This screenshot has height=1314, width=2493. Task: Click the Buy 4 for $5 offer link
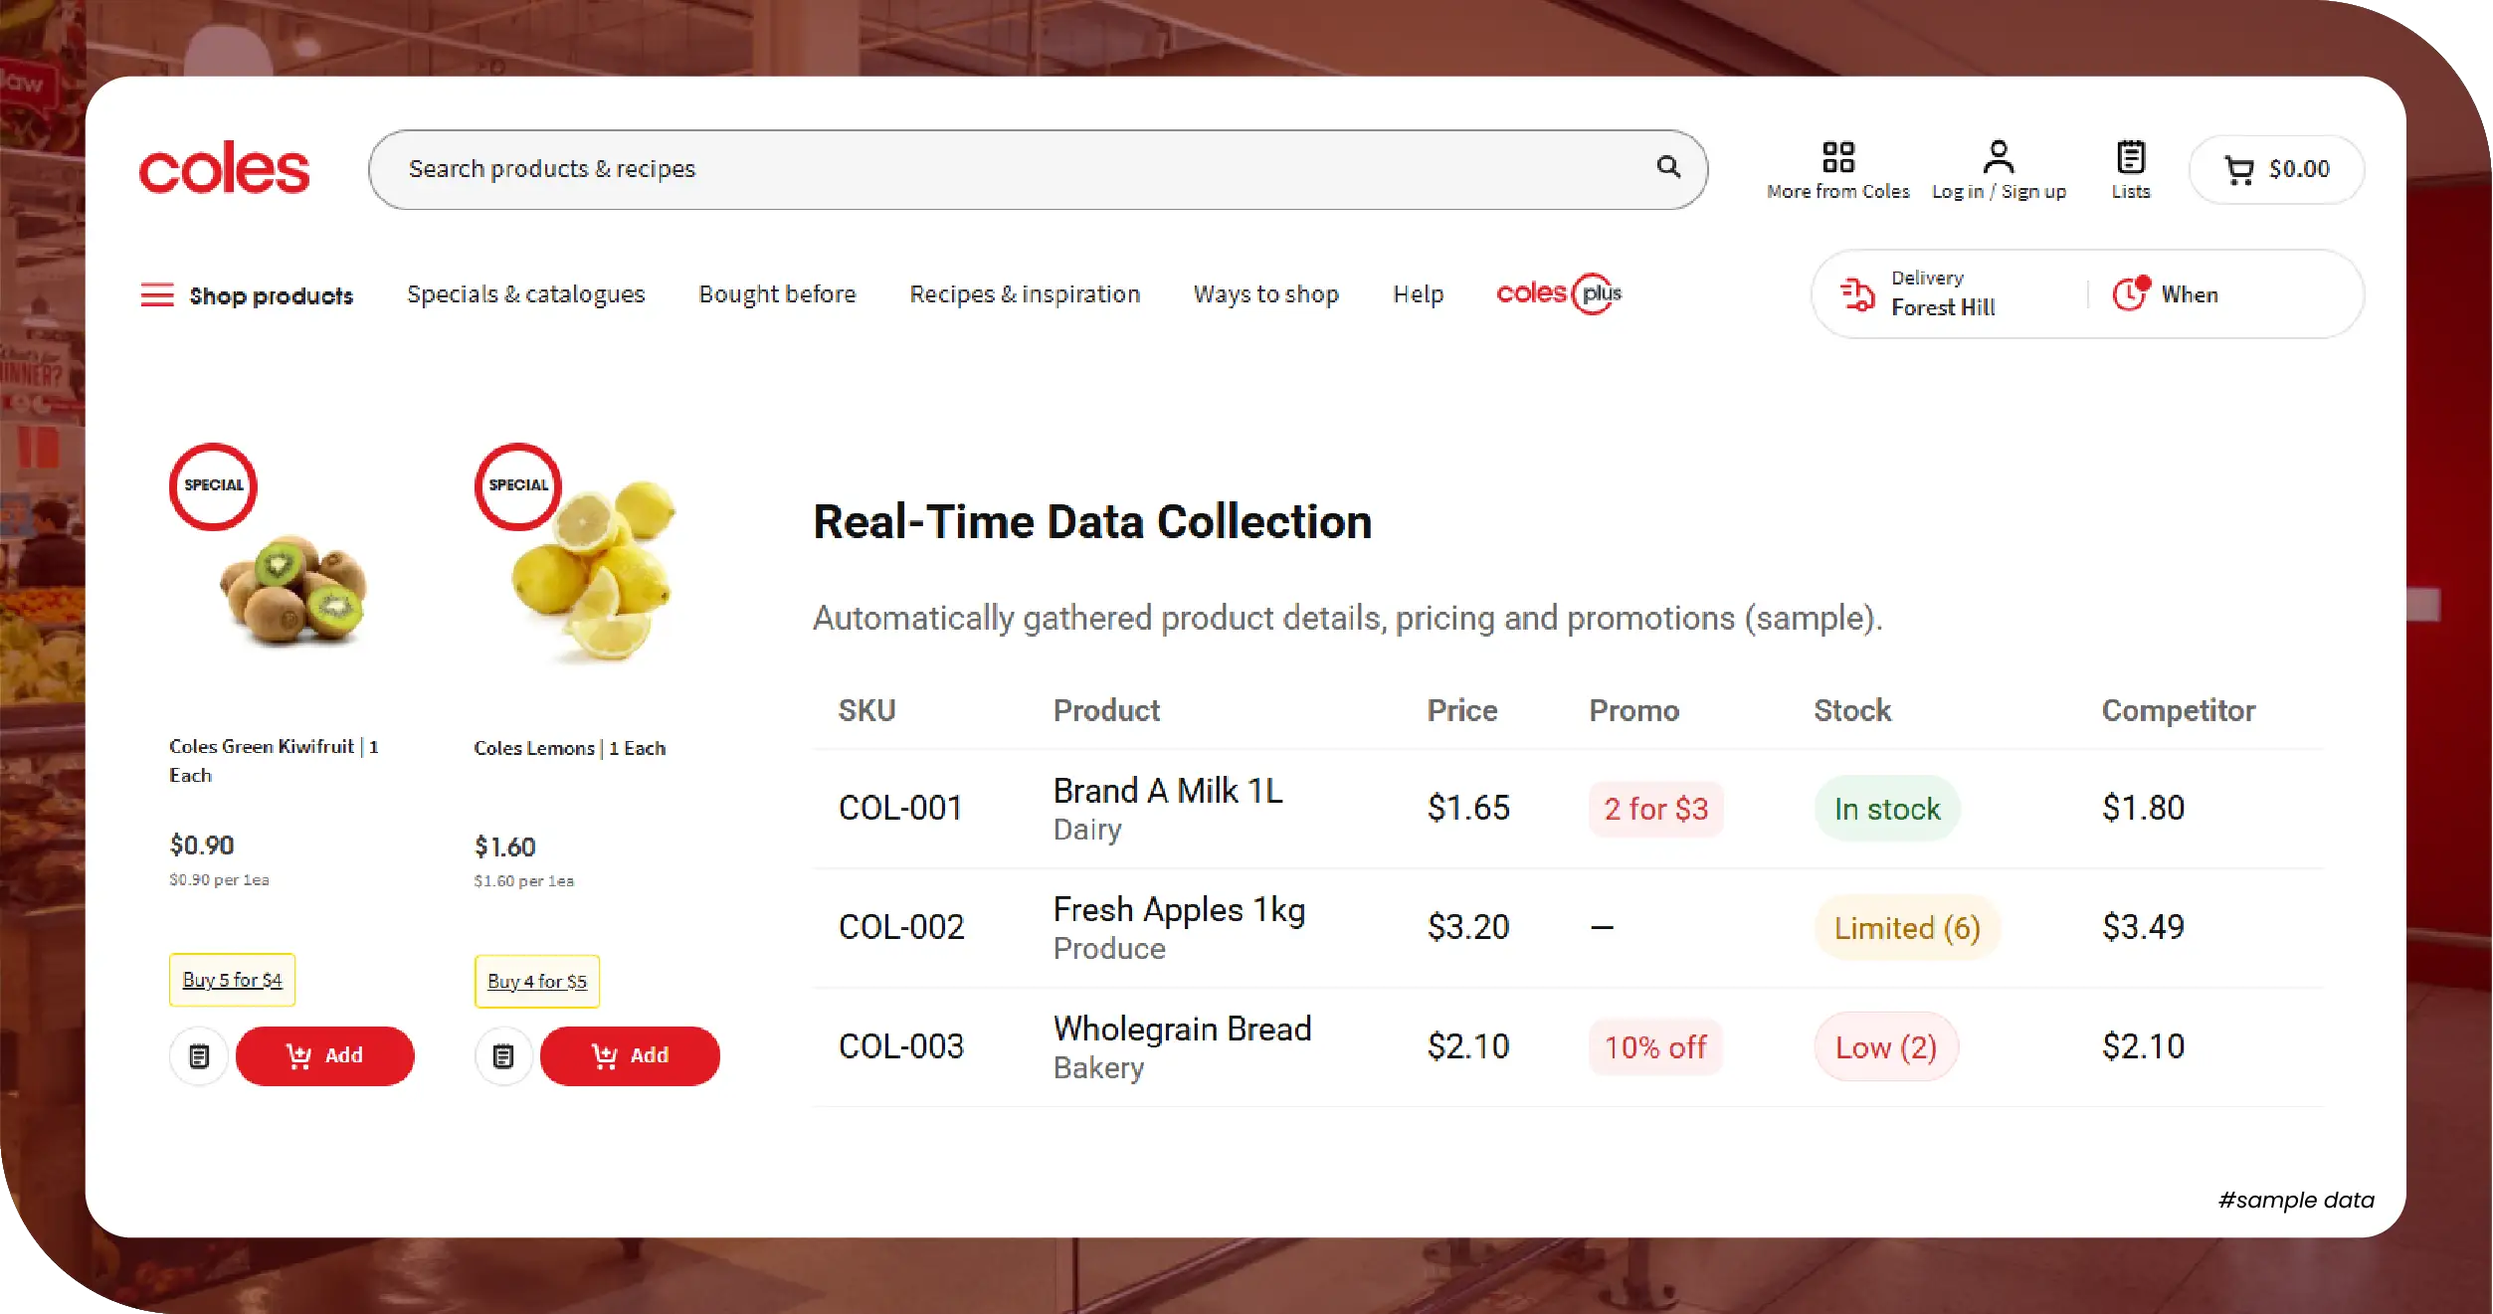pyautogui.click(x=537, y=982)
